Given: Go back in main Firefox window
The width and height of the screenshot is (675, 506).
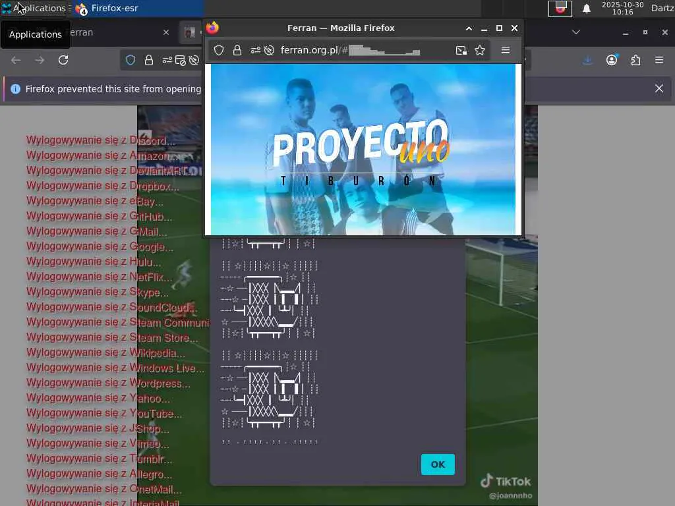Looking at the screenshot, I should tap(16, 60).
